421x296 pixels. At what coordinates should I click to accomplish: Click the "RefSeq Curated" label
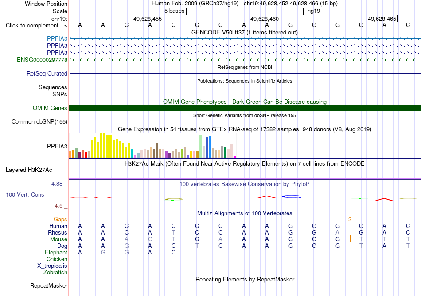click(47, 73)
